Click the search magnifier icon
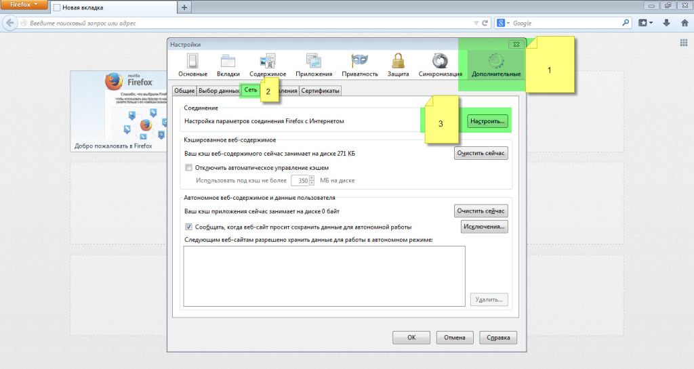 (626, 22)
